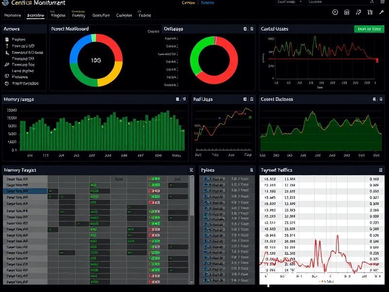
Task: Select the yellow segment of the four-color donut
Action: pyautogui.click(x=111, y=75)
